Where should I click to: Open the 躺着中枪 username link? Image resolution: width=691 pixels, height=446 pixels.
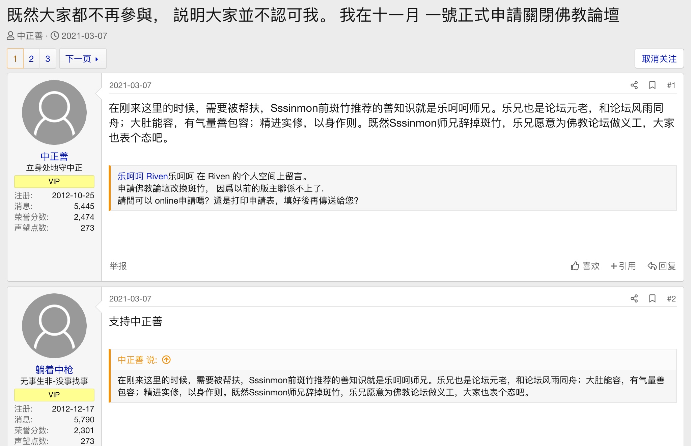pyautogui.click(x=54, y=370)
